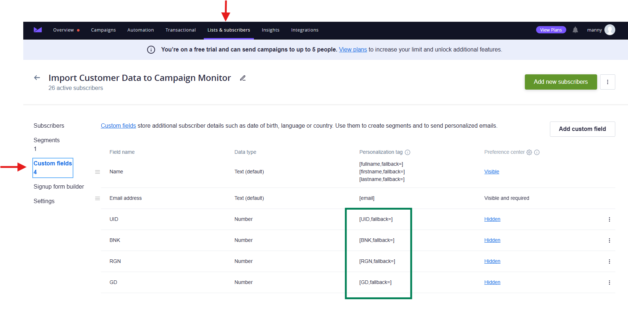Click Hidden link in GD row
The image size is (628, 317).
click(492, 283)
